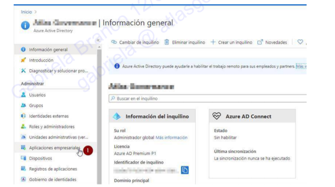Image resolution: width=335 pixels, height=187 pixels.
Task: Click Crear un inquilino button
Action: 231,42
